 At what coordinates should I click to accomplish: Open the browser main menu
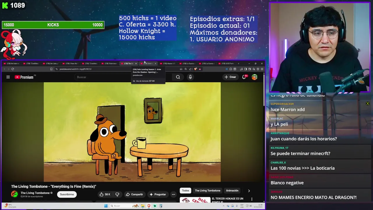[x=262, y=69]
